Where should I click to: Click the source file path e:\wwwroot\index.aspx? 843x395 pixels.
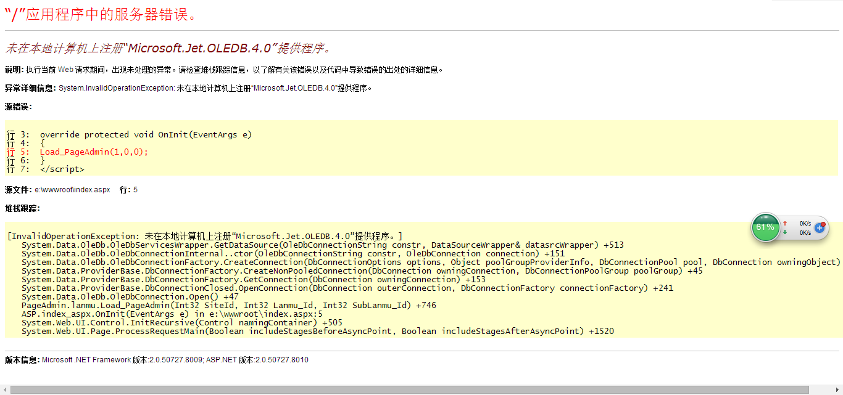pos(72,190)
